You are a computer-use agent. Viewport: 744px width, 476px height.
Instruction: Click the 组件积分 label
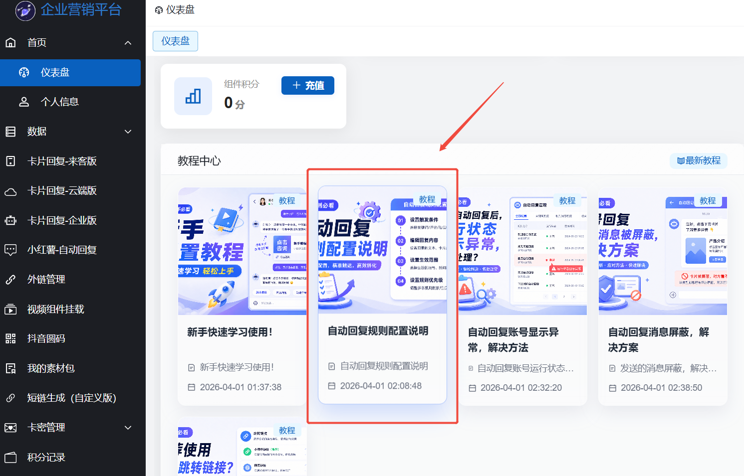click(x=242, y=84)
